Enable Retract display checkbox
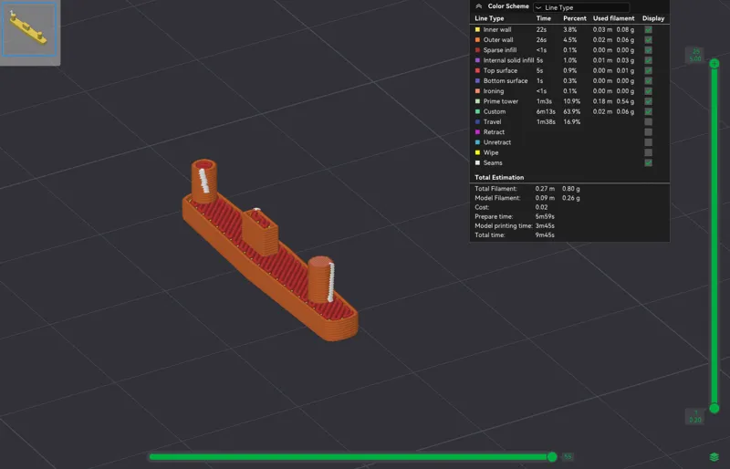This screenshot has width=730, height=469. (x=648, y=132)
